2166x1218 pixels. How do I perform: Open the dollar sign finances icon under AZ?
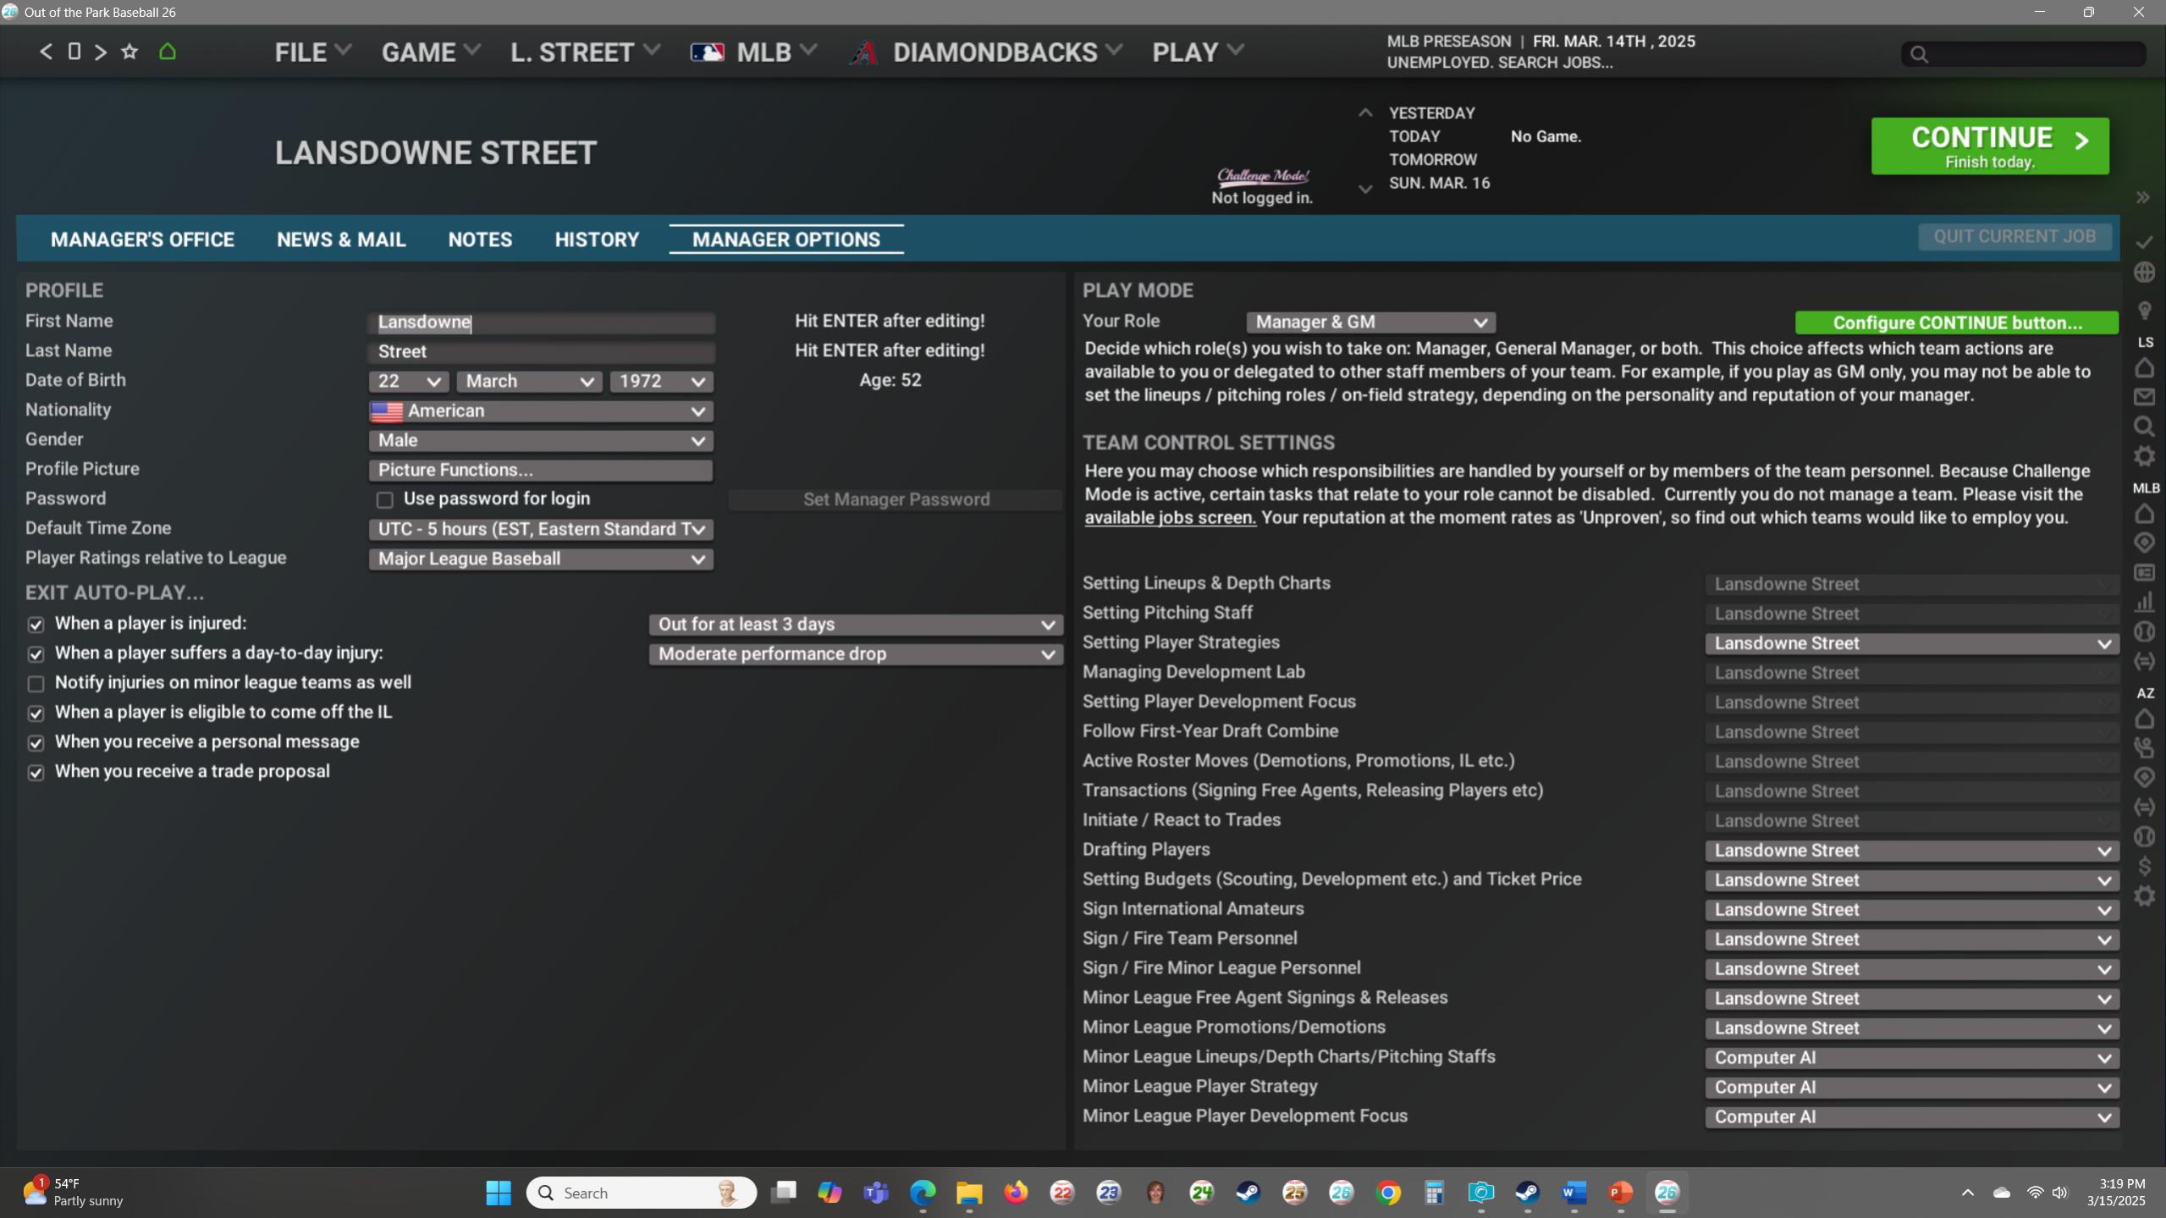2144,866
